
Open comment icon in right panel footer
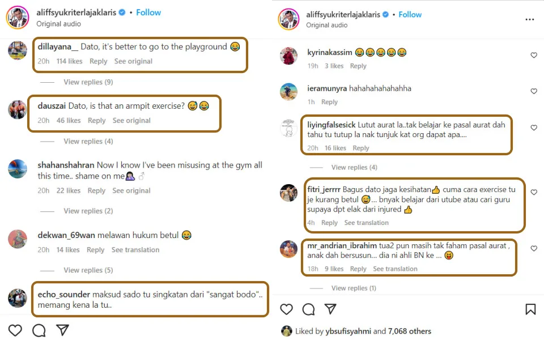coord(309,309)
